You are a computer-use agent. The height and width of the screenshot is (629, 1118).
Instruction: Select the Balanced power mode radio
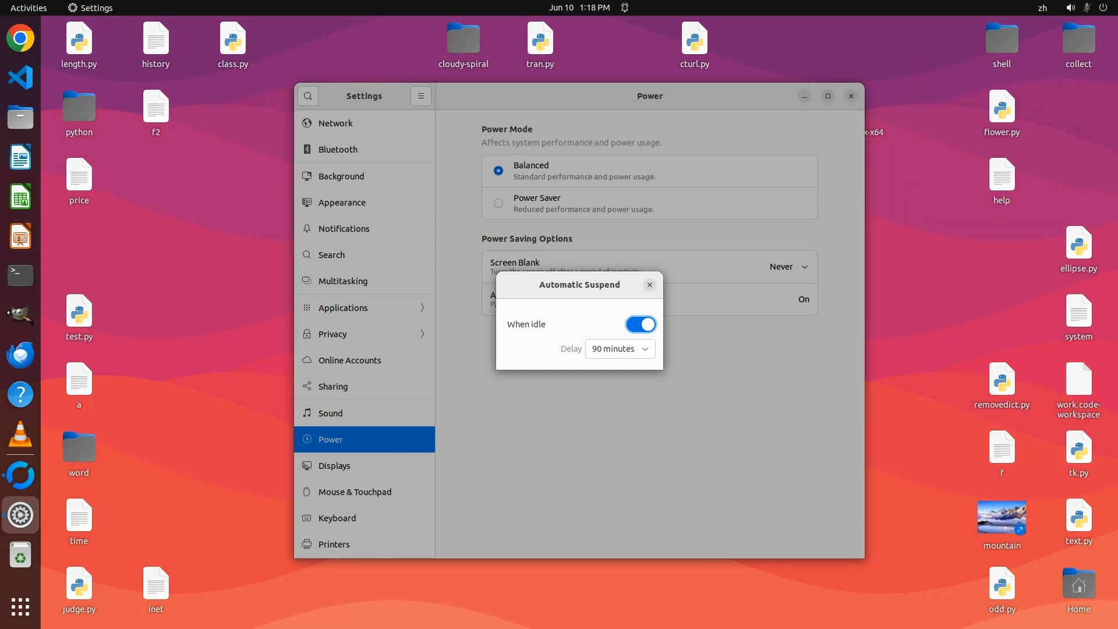point(498,171)
